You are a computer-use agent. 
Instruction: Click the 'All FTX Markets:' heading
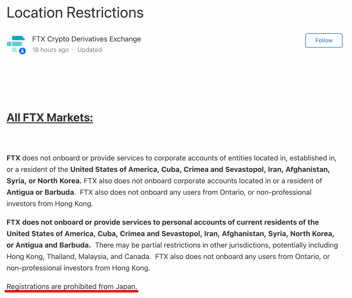click(x=50, y=117)
